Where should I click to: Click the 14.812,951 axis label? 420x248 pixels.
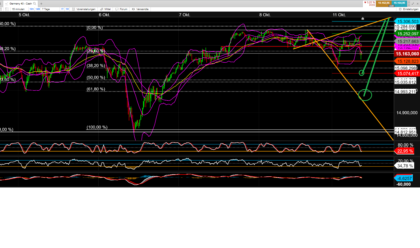click(405, 132)
